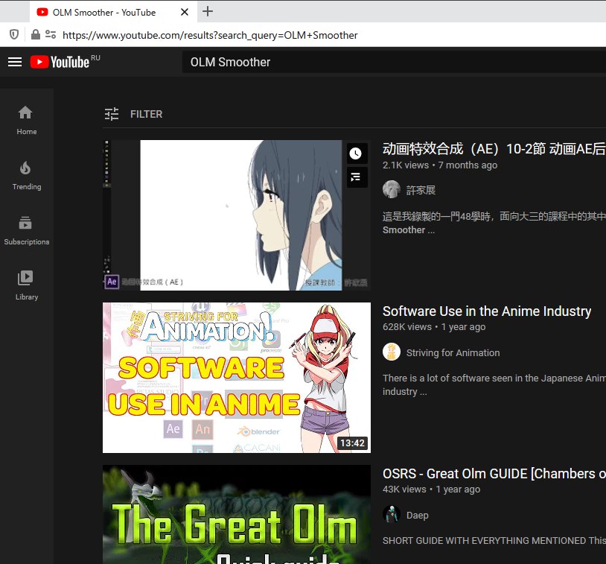Click the 43K views • 1 year ago text
The width and height of the screenshot is (606, 564).
click(x=431, y=489)
